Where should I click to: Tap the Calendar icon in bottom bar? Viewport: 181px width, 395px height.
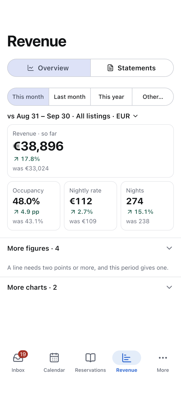coord(54,358)
